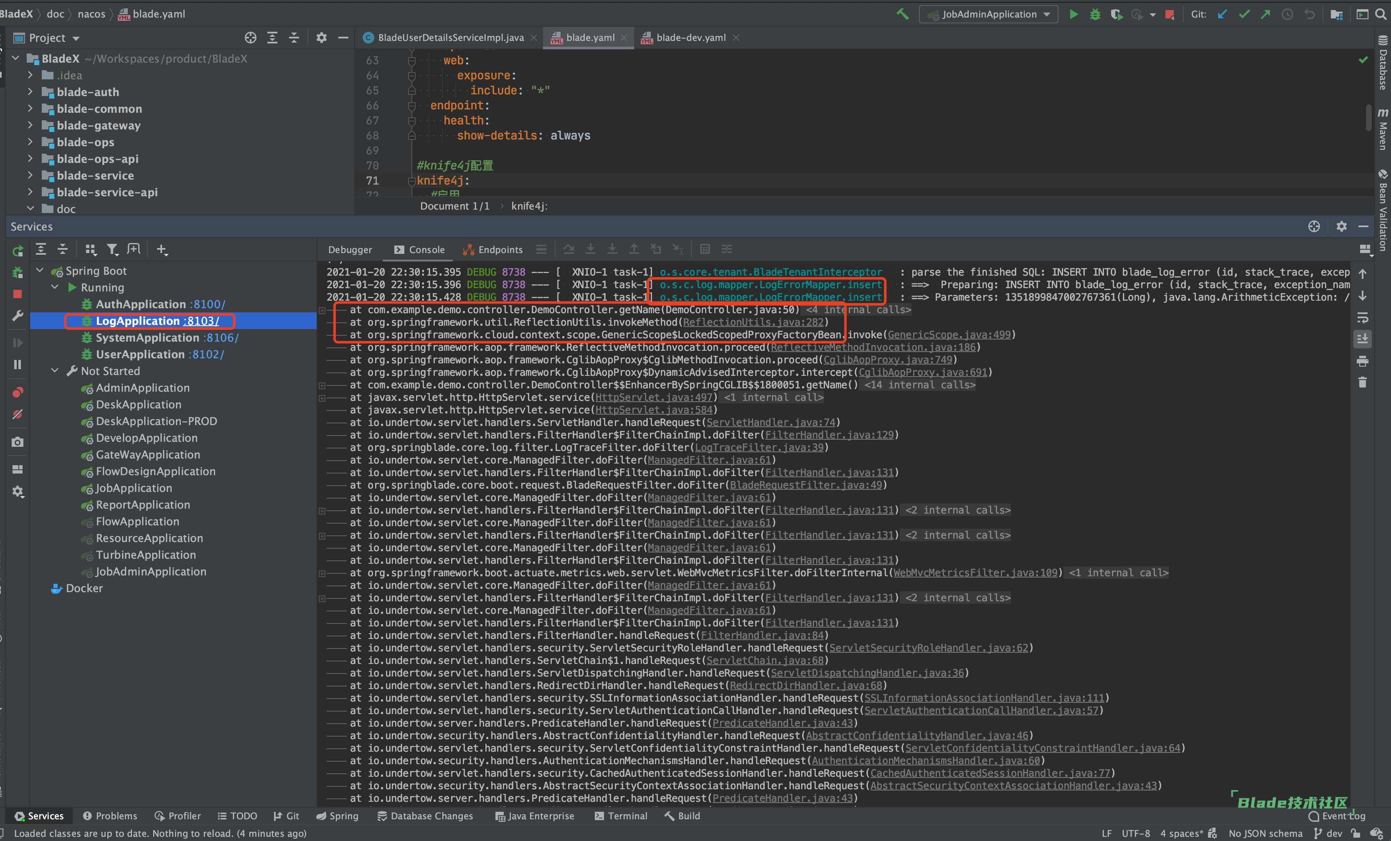
Task: Open the Debugger tab
Action: (350, 249)
